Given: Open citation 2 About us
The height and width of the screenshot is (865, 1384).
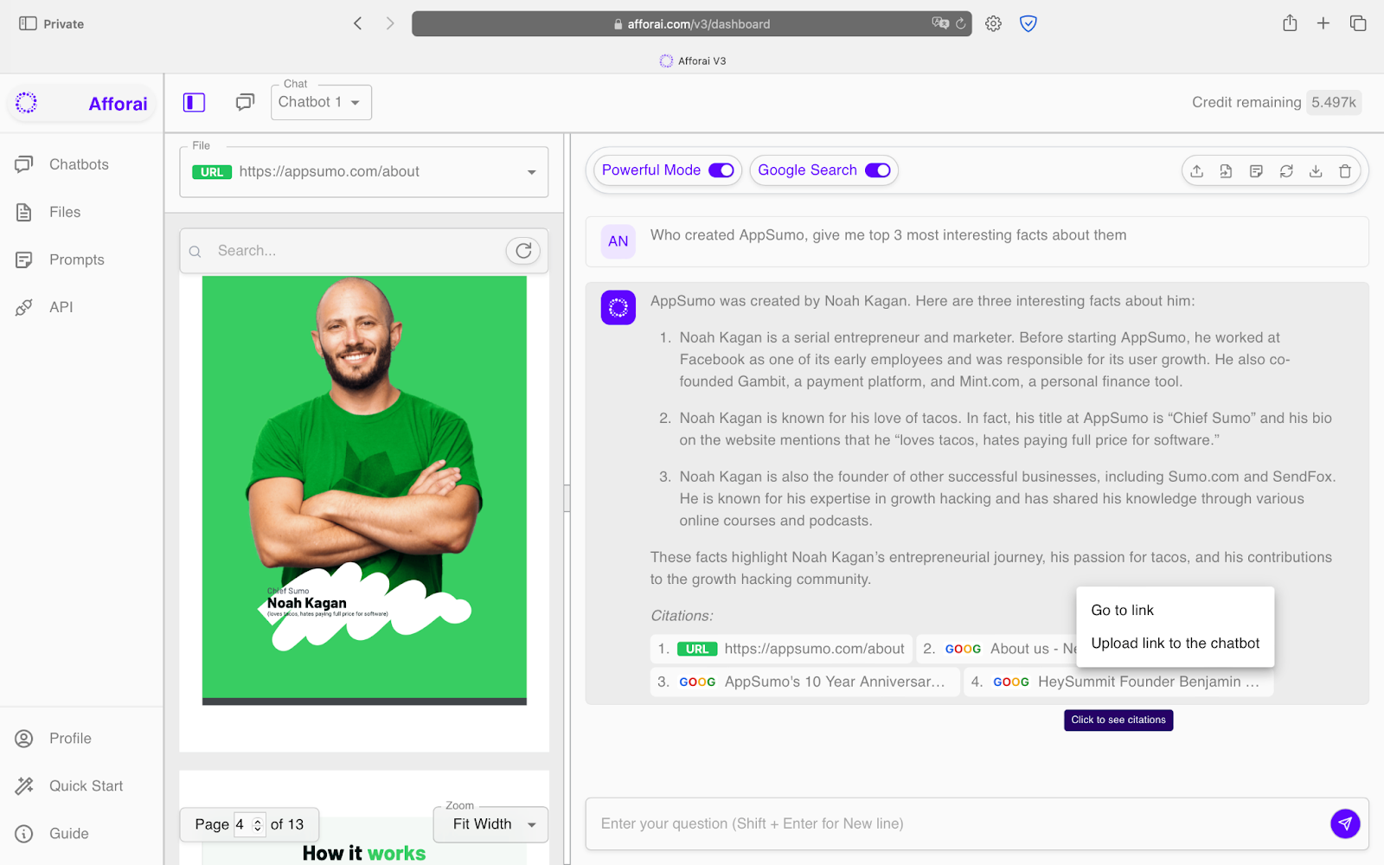Looking at the screenshot, I should (996, 649).
